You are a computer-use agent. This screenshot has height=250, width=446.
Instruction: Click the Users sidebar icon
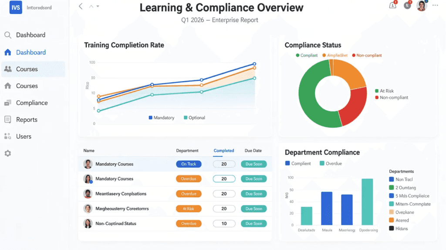click(x=7, y=137)
